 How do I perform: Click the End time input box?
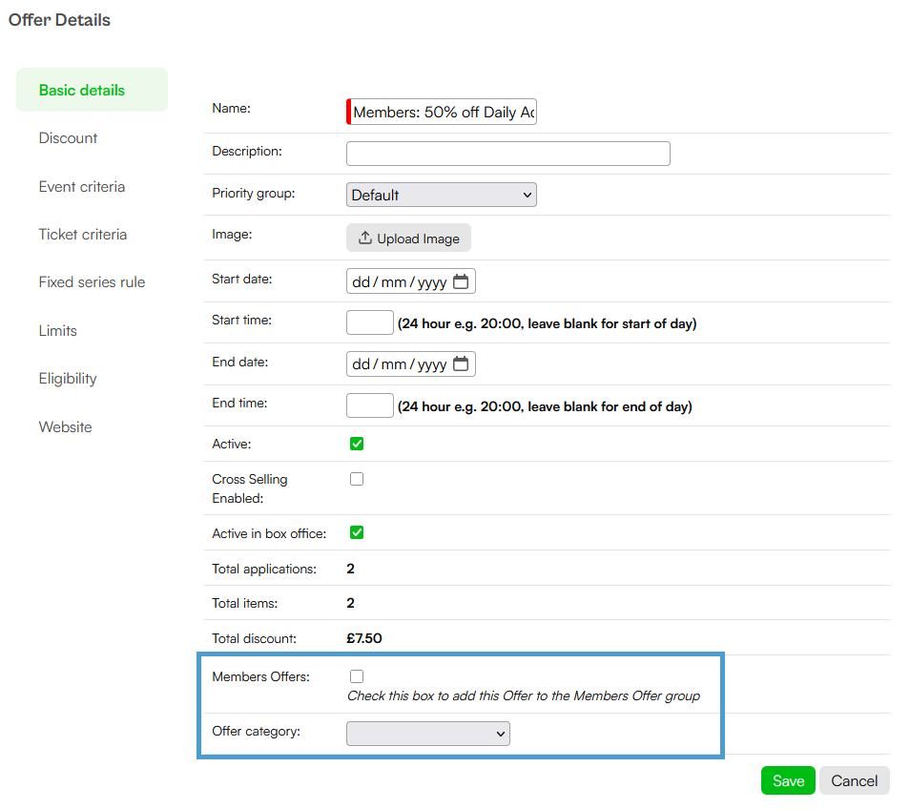coord(370,405)
